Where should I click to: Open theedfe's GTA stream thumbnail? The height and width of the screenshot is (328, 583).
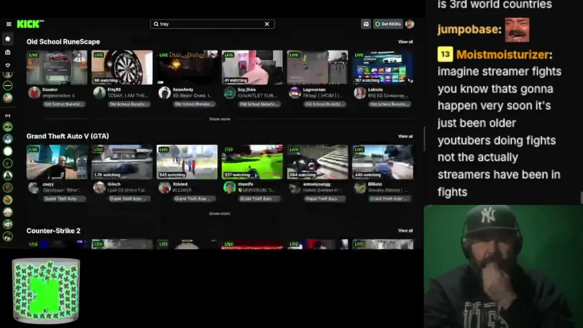tap(252, 162)
